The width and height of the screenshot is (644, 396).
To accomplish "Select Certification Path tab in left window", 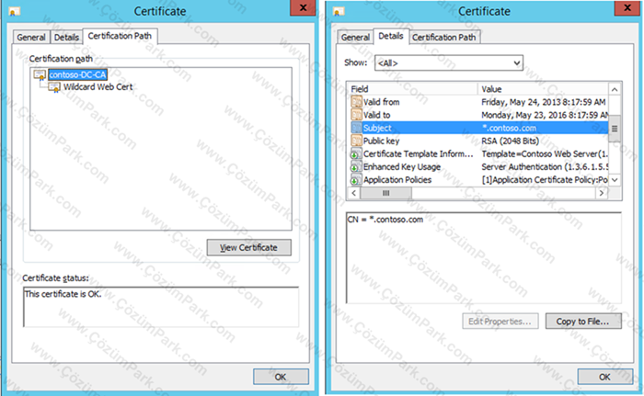I will [x=120, y=36].
